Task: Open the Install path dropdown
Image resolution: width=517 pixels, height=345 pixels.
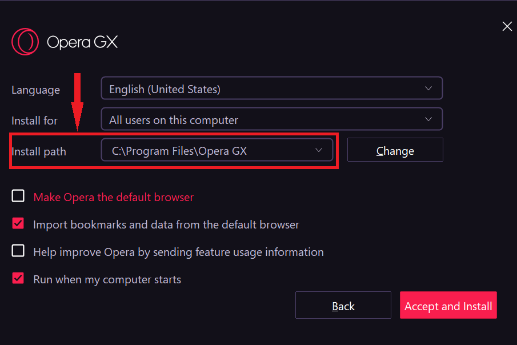Action: click(x=217, y=150)
